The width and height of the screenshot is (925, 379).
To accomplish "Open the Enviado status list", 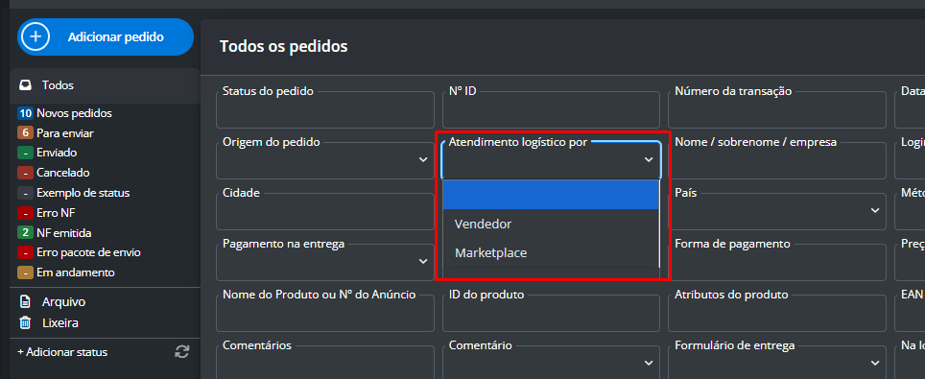I will [57, 153].
